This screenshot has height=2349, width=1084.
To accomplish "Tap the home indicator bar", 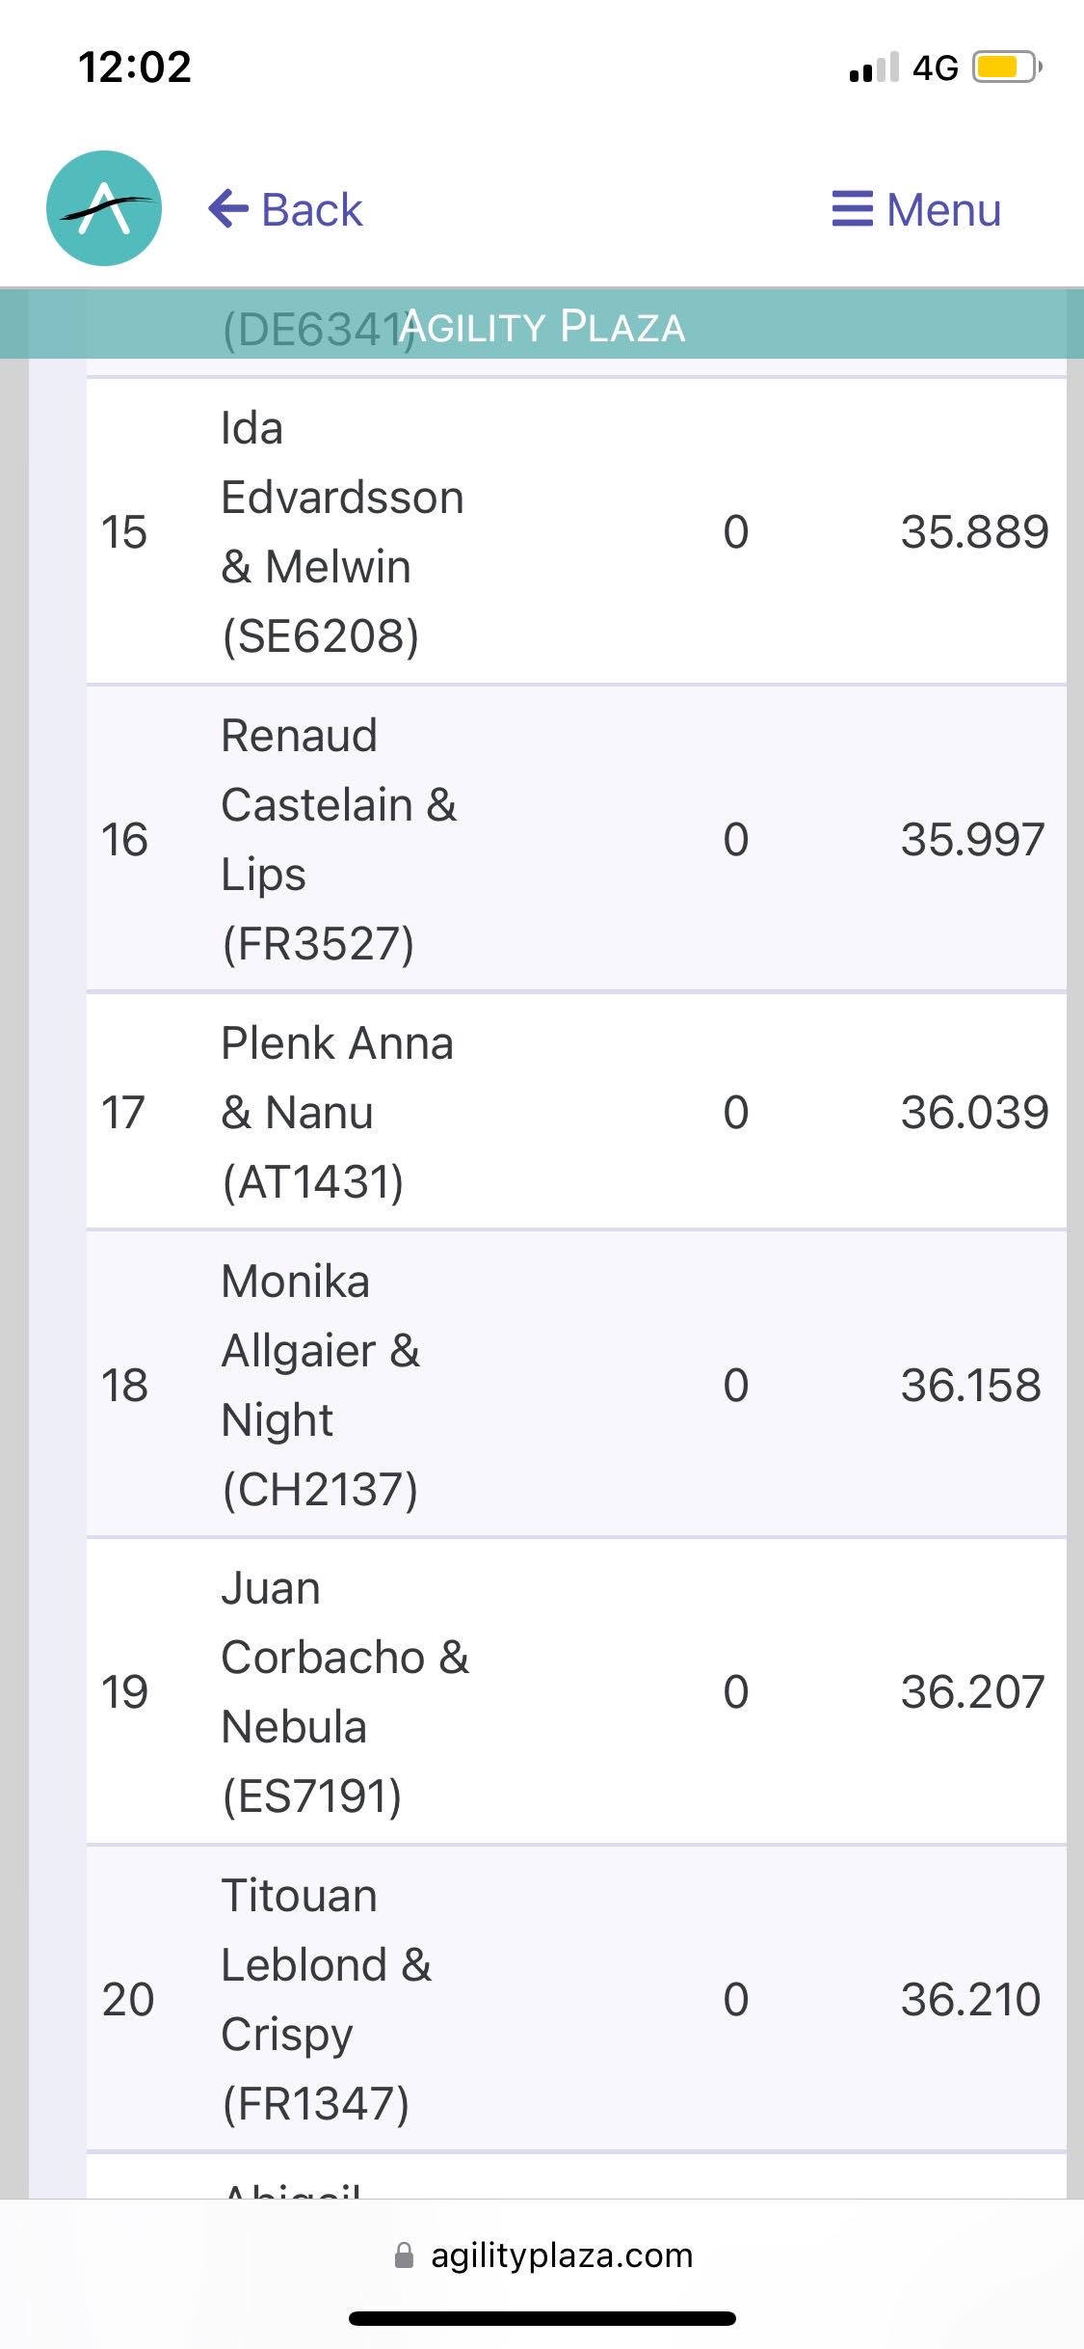I will 542,2319.
